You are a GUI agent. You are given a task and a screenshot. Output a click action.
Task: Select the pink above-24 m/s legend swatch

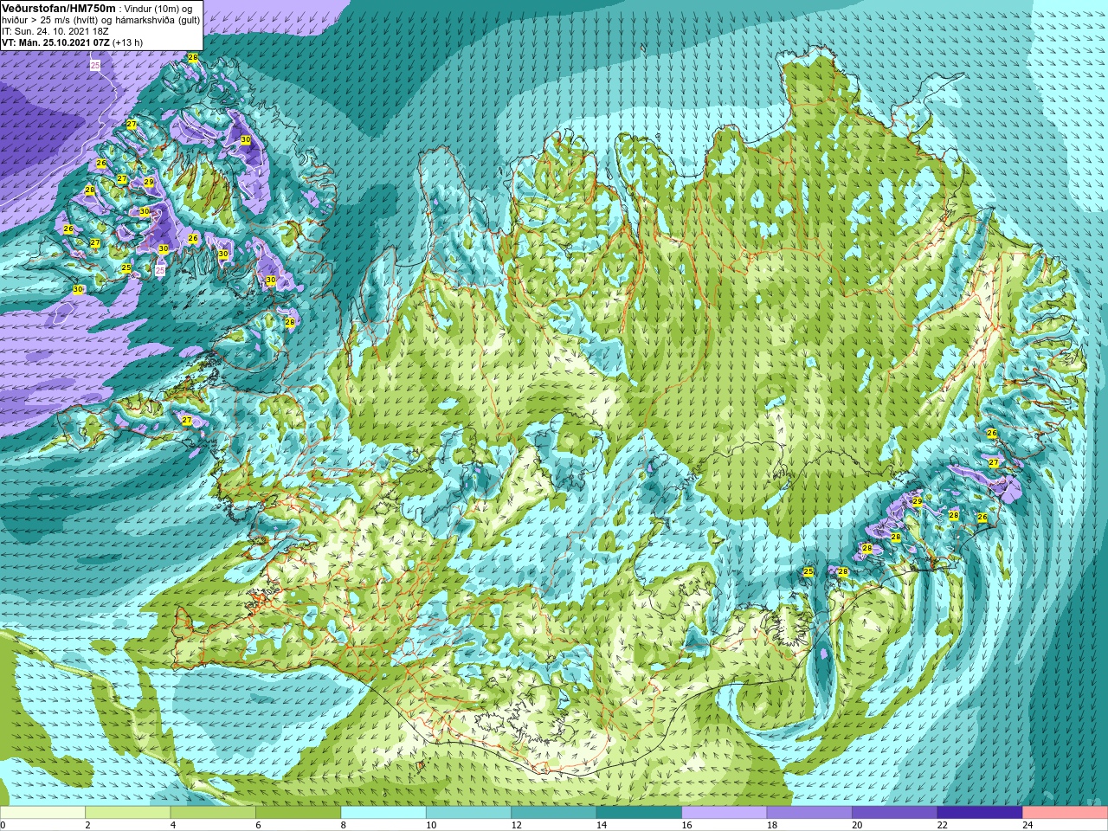[1066, 813]
